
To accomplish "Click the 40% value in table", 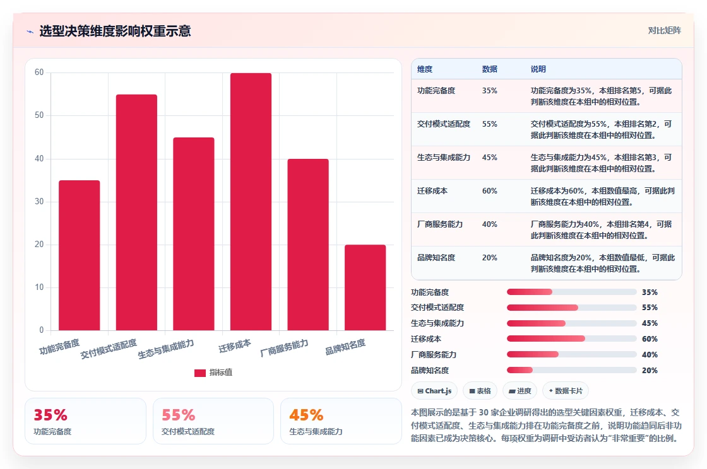I will coord(490,224).
